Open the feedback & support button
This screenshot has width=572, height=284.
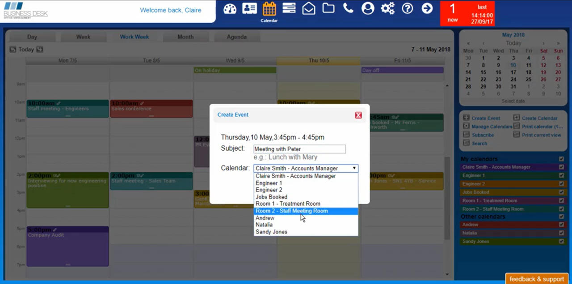coord(537,279)
